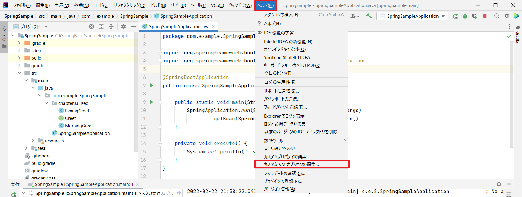The image size is (522, 197).
Task: Toggle fold marker on line 9 method
Action: (161, 102)
